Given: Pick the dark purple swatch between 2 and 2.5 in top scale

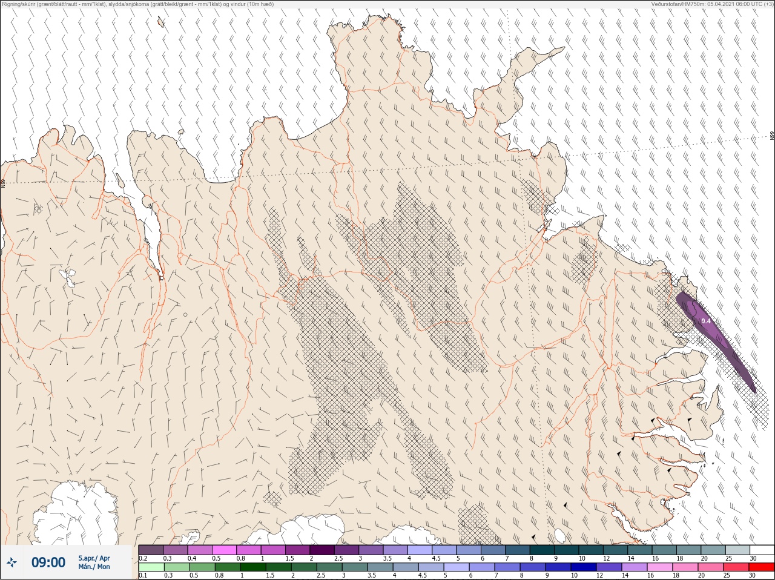Looking at the screenshot, I should (x=322, y=550).
